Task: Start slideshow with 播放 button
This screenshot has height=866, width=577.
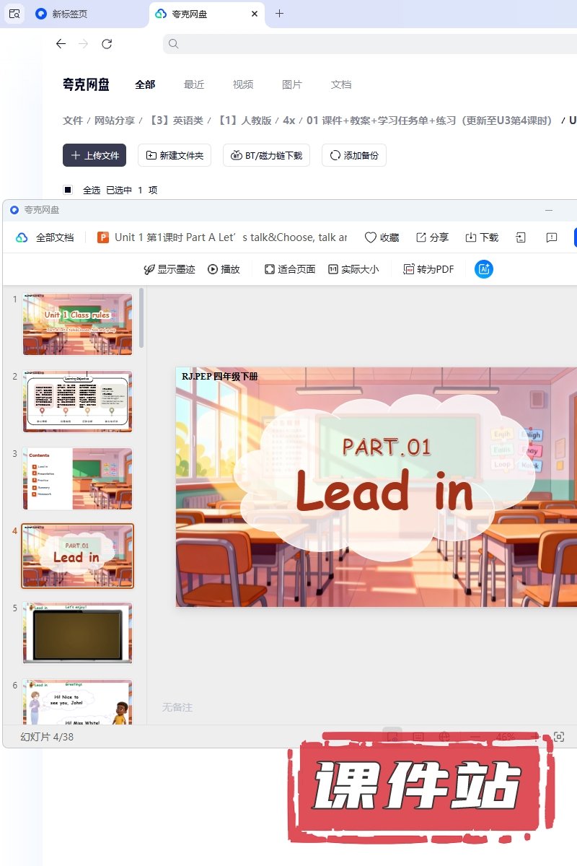Action: click(224, 269)
